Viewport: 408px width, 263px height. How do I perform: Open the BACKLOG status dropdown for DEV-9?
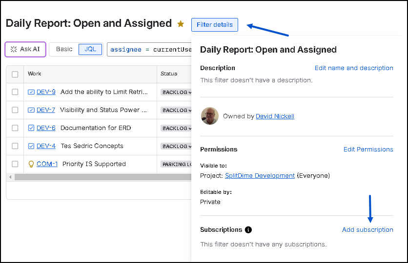click(176, 93)
